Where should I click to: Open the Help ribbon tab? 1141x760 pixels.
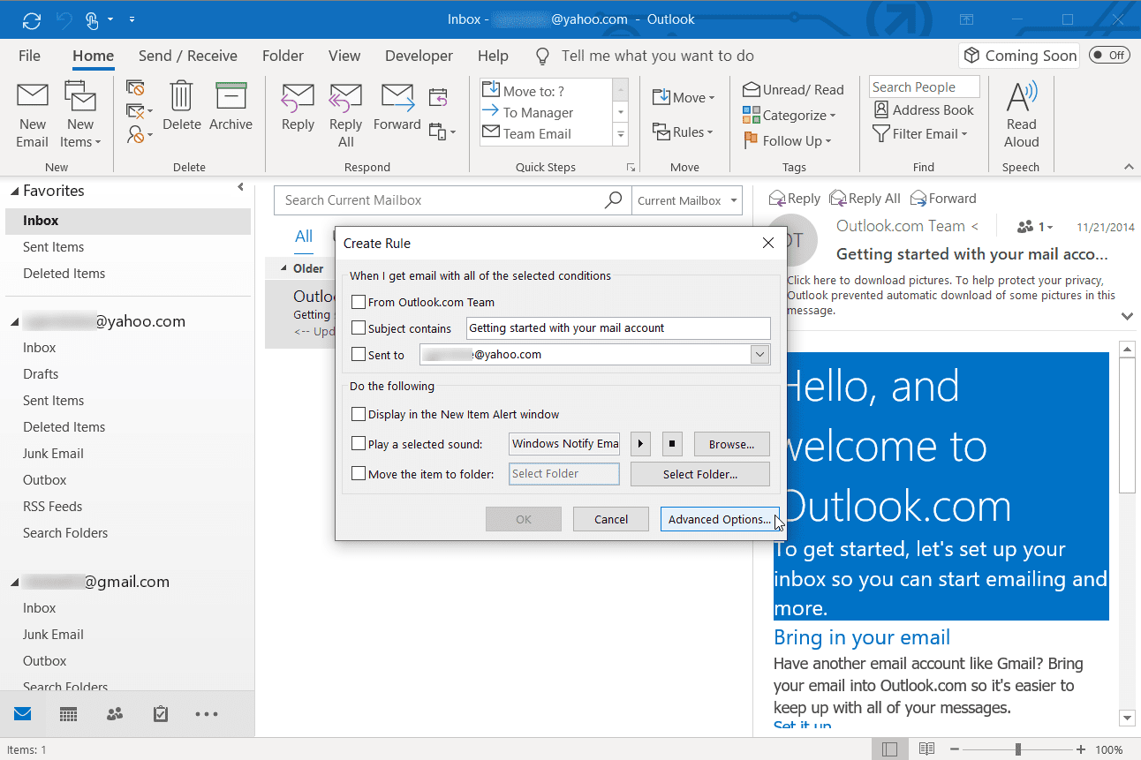click(x=493, y=56)
